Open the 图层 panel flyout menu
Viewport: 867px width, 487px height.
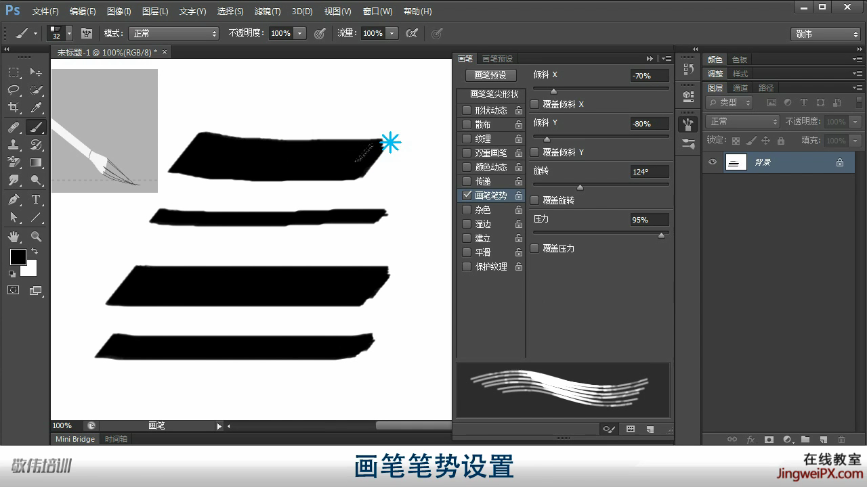[x=858, y=88]
